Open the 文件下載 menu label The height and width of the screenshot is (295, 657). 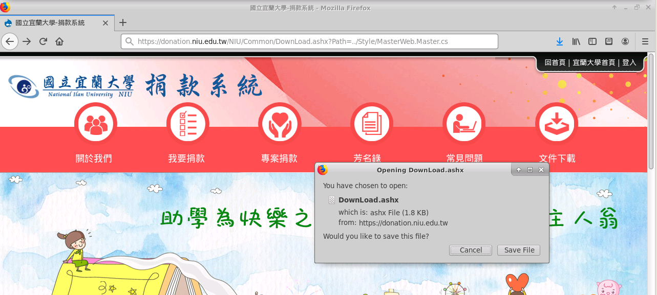[x=557, y=158]
